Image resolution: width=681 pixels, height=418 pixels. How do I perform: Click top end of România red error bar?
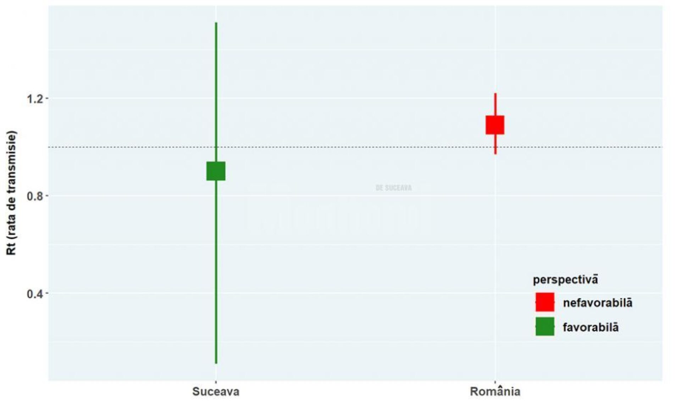pyautogui.click(x=495, y=94)
